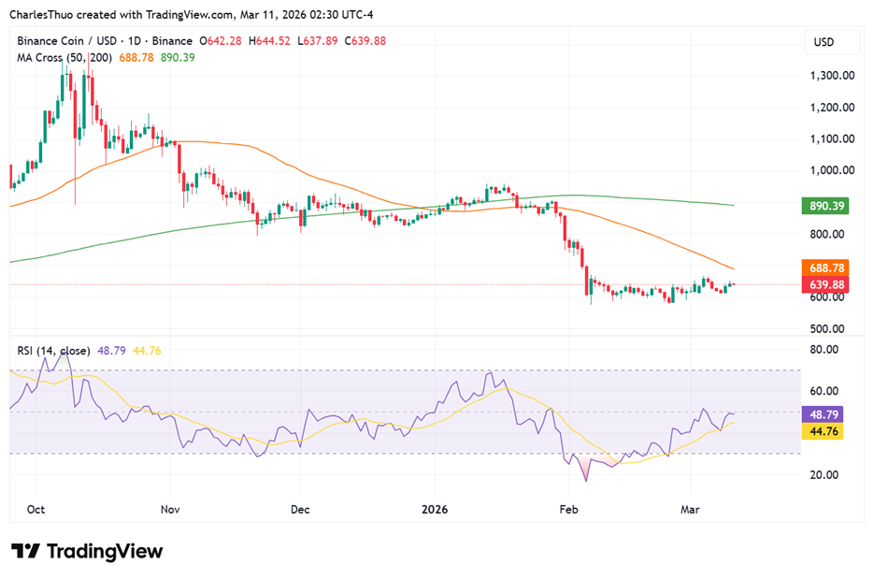Click the close value C639.88
Viewport: 874px width, 580px height.
pos(365,41)
